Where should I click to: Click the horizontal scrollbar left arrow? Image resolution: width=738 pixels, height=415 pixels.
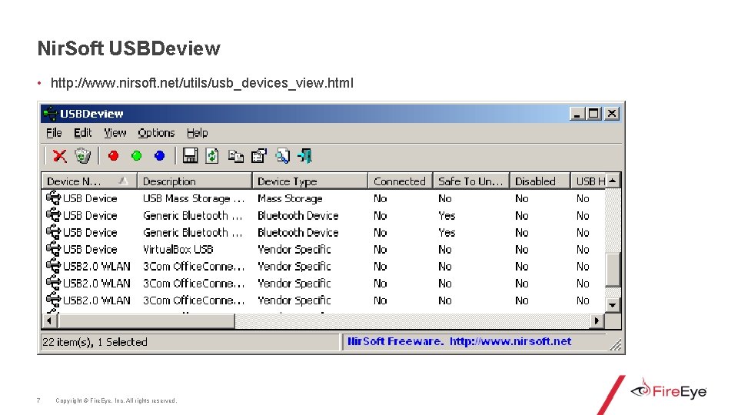49,320
